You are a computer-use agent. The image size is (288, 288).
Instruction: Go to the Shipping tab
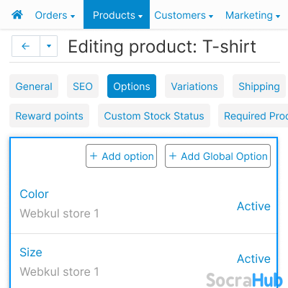tap(259, 86)
